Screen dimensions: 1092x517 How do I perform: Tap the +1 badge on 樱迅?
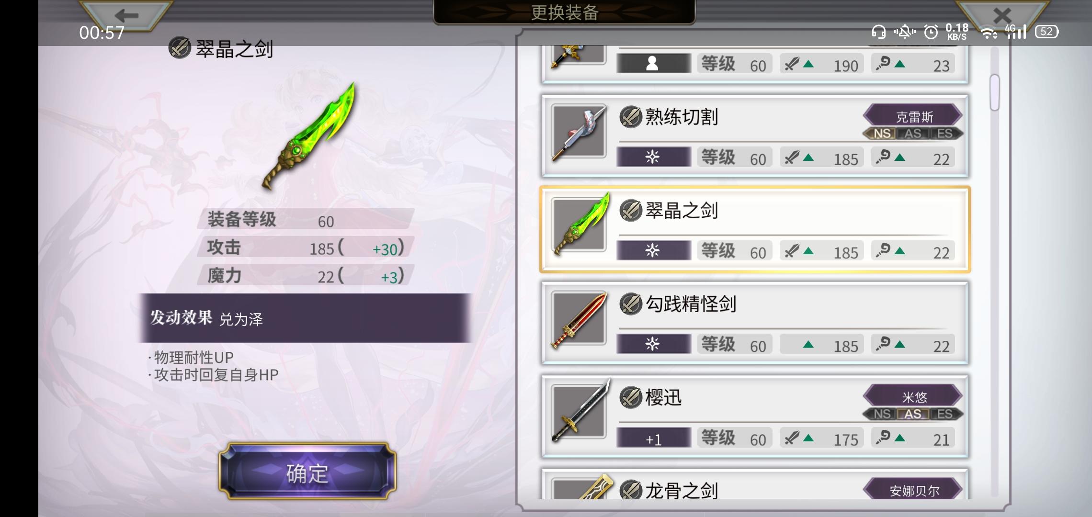pos(654,438)
